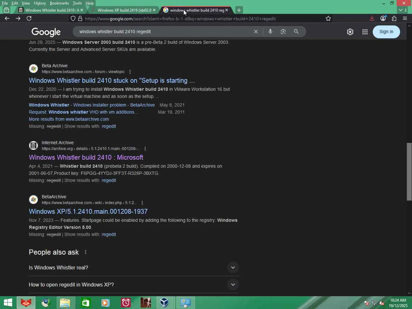
Task: Launch the Windows Store from the taskbar
Action: (86, 303)
